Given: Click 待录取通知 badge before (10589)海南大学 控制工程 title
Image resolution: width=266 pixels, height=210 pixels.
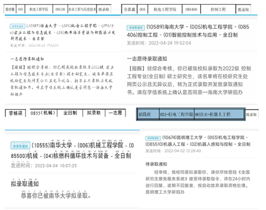Looking at the screenshot, I should point(136,28).
